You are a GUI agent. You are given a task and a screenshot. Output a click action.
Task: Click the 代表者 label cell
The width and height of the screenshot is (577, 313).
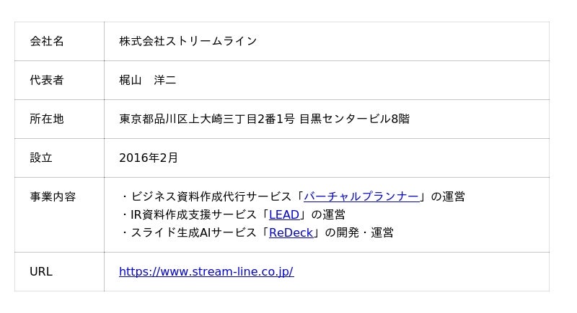click(47, 80)
